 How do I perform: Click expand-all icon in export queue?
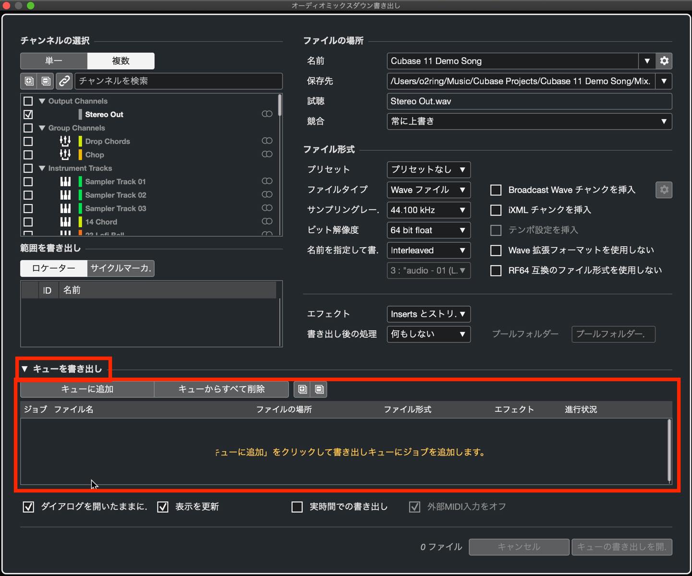(303, 389)
